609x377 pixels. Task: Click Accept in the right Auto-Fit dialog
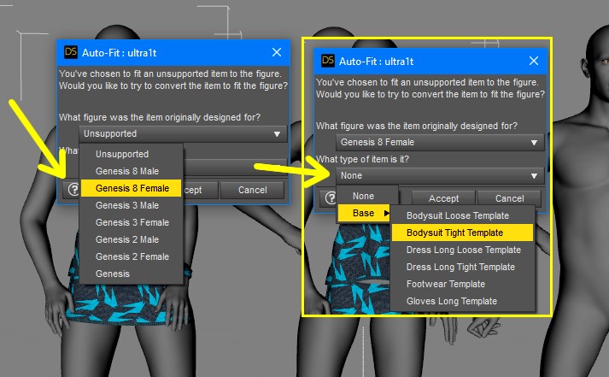coord(443,198)
